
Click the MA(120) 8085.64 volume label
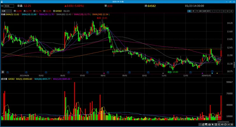(62, 79)
